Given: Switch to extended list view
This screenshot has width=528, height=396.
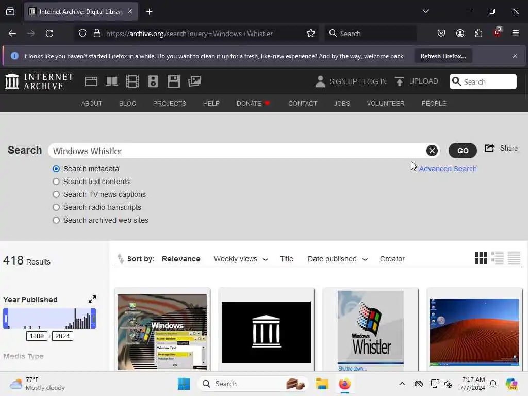Looking at the screenshot, I should click(498, 258).
